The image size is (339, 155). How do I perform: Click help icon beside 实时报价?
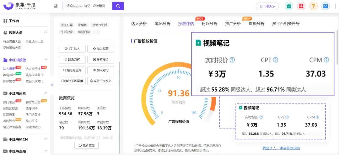(x=232, y=60)
